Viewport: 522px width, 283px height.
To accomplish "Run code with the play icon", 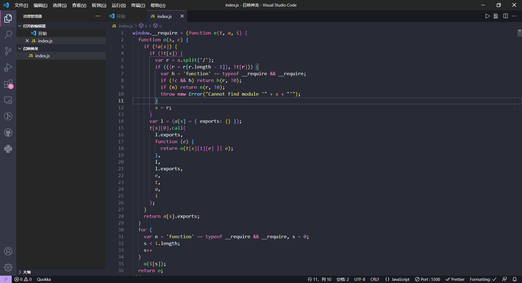I will (x=487, y=16).
